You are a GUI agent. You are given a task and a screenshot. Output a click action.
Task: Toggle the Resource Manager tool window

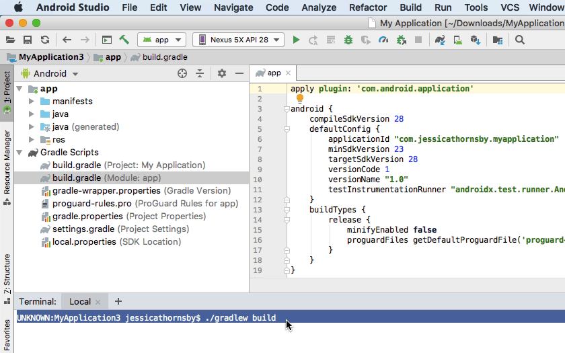[7, 167]
